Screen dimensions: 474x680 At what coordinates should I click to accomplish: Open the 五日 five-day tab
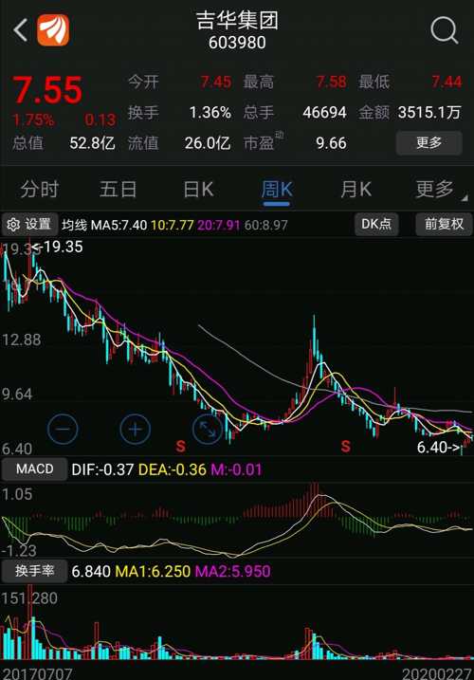[x=118, y=190]
